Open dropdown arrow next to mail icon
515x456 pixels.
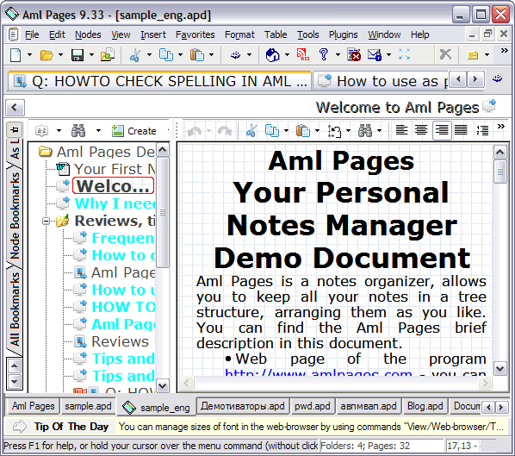pos(389,54)
